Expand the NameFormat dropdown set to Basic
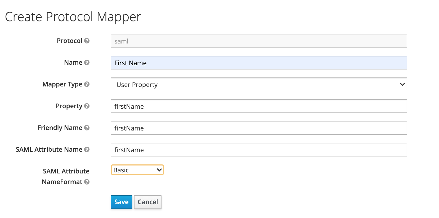The height and width of the screenshot is (218, 439). 137,170
